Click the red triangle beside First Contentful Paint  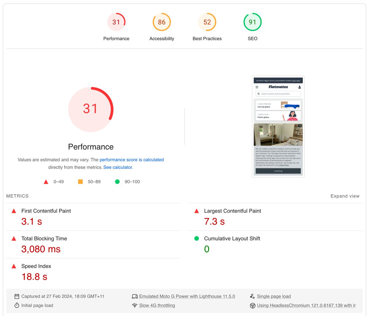14,211
